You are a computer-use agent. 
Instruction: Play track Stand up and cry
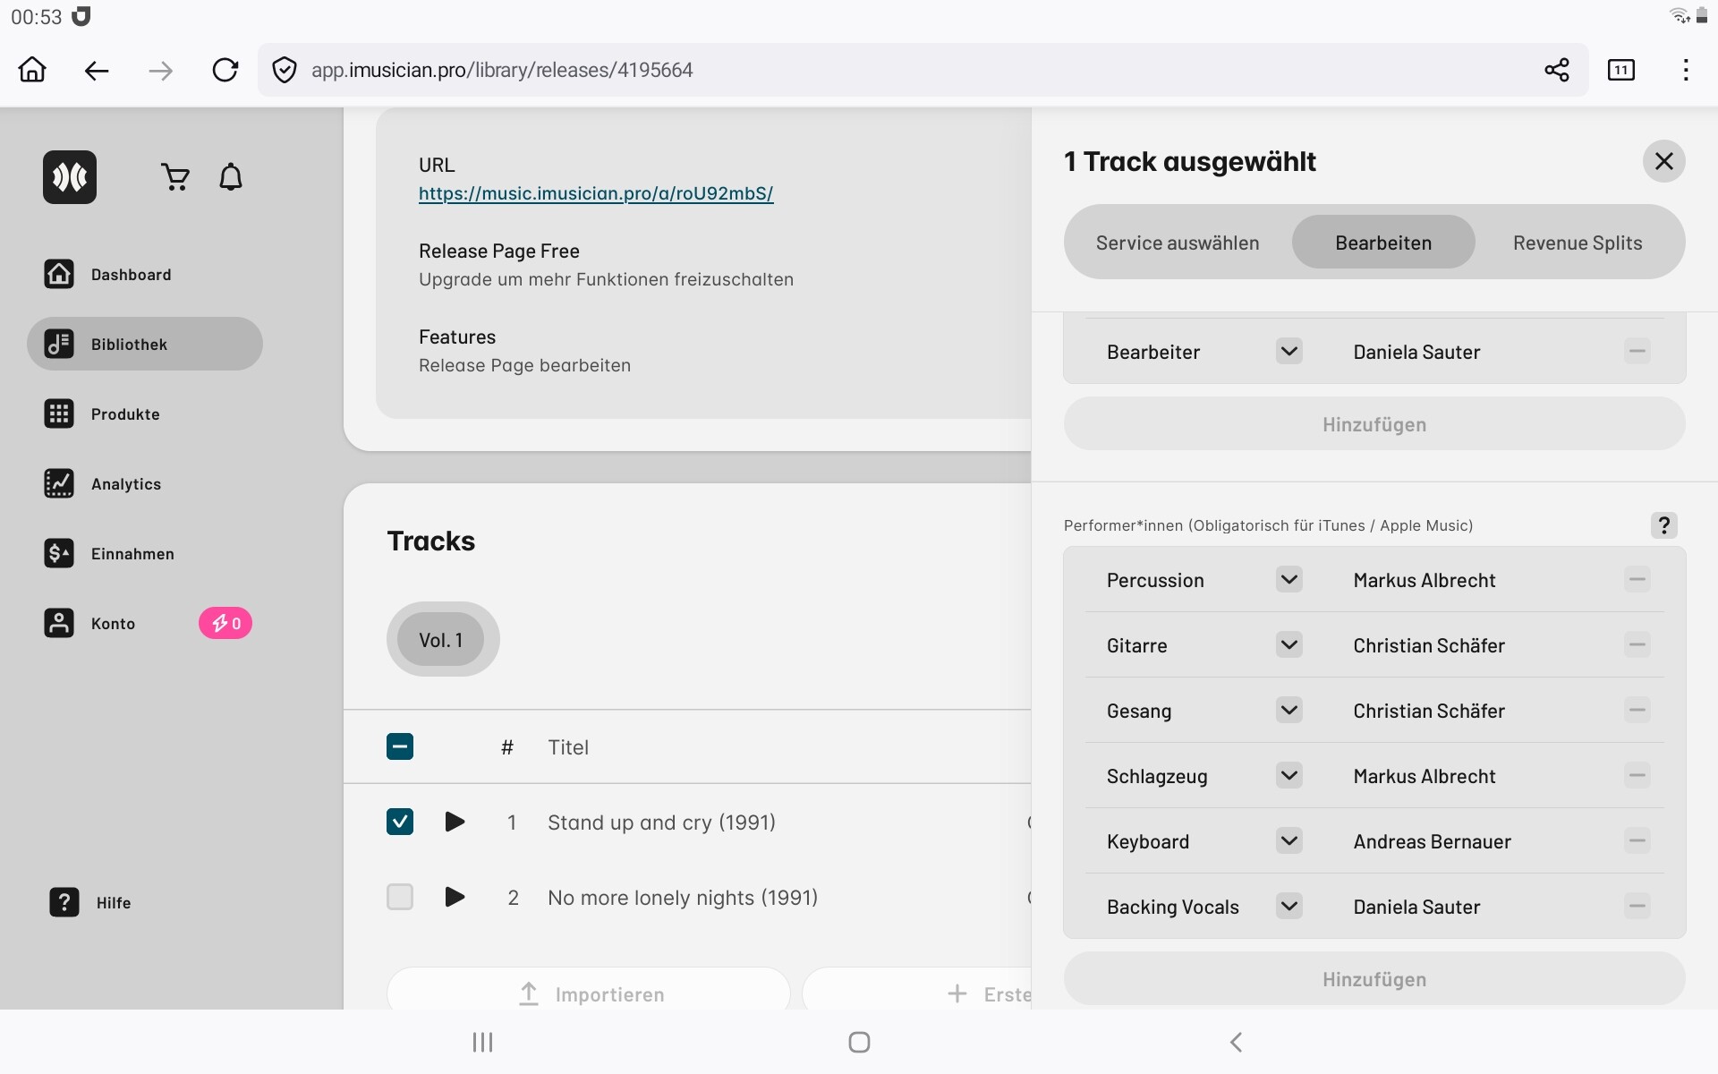455,822
